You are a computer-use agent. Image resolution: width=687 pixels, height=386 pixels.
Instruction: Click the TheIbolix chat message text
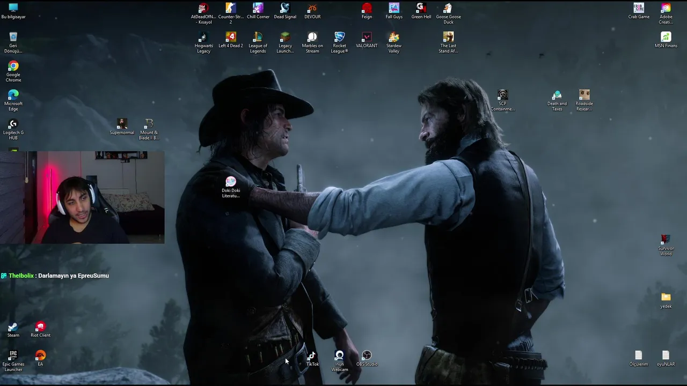(74, 276)
